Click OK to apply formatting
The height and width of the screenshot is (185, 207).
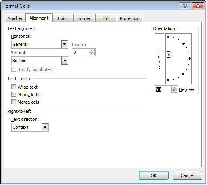[x=154, y=175]
